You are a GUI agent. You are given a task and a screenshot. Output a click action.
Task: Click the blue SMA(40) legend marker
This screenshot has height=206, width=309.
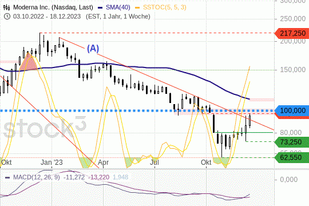[x=100, y=7]
